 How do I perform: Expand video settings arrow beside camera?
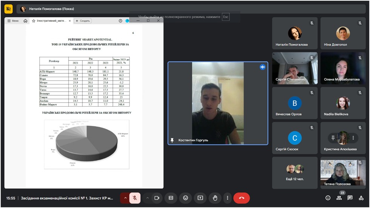coord(147,198)
